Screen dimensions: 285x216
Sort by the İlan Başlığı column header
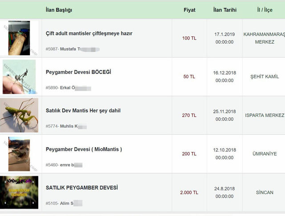pos(59,10)
